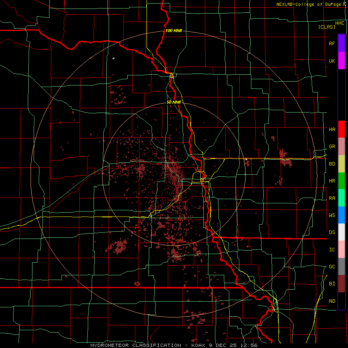Select the IC light pink legend swatch
Viewport: 348px width, 348px height.
pyautogui.click(x=341, y=249)
